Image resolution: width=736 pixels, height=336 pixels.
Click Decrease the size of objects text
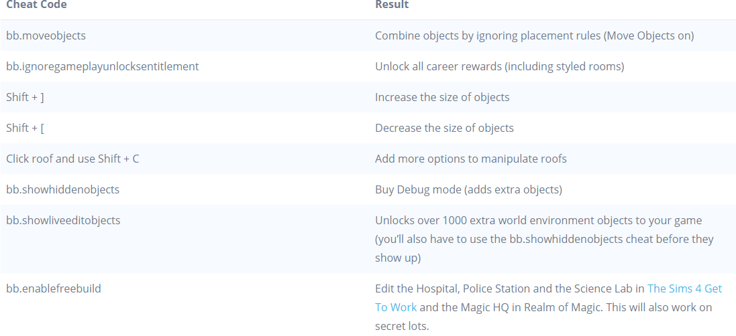coord(444,128)
